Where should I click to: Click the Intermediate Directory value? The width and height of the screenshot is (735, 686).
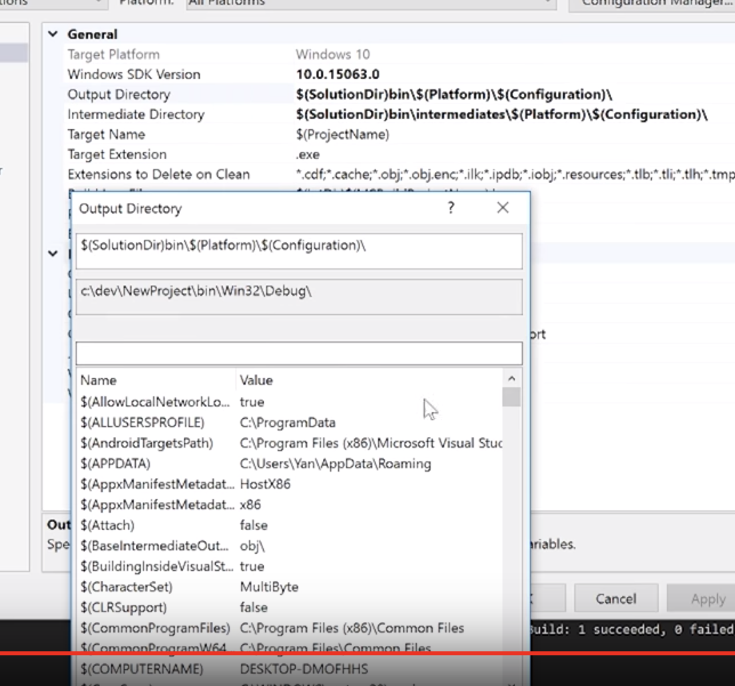501,115
